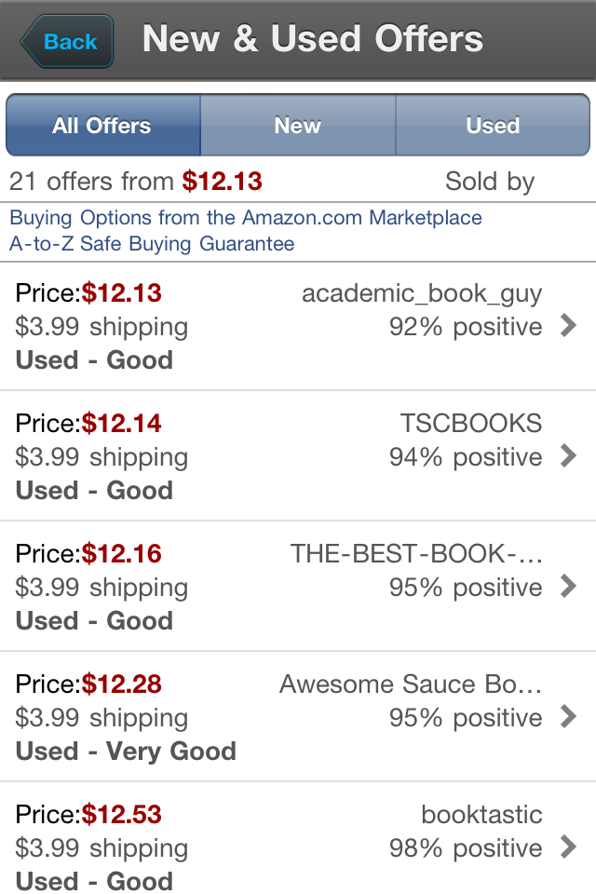Screen dimensions: 596x894
Task: Select the $12.53 offer price
Action: [121, 814]
